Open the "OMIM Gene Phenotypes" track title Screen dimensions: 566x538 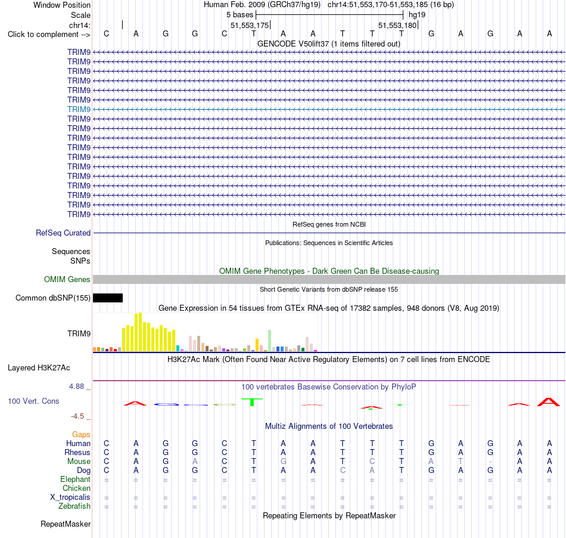coord(329,271)
